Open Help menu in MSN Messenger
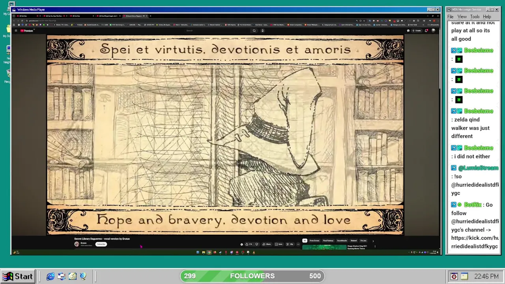 [487, 17]
